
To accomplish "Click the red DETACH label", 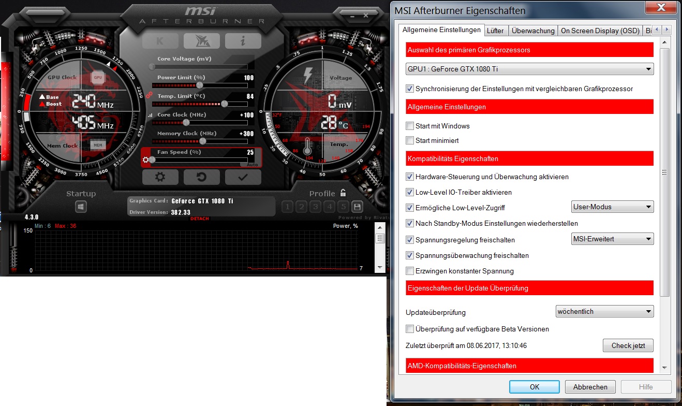I will click(x=200, y=219).
